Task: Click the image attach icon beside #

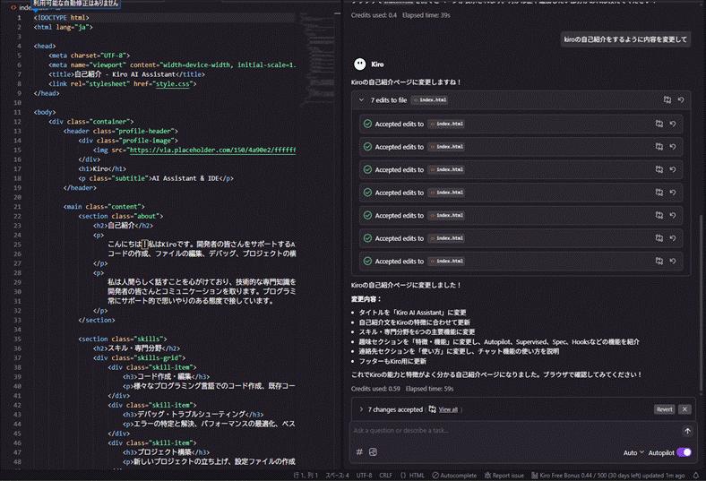Action: click(x=373, y=452)
